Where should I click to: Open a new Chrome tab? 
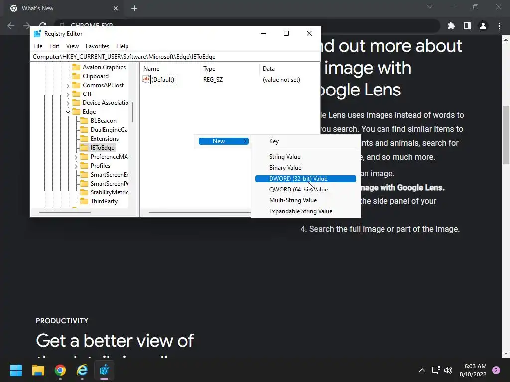tap(134, 8)
